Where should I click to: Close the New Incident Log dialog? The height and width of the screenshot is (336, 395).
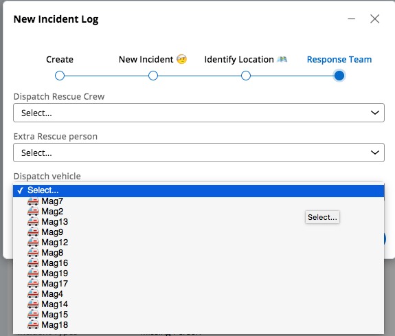[375, 19]
